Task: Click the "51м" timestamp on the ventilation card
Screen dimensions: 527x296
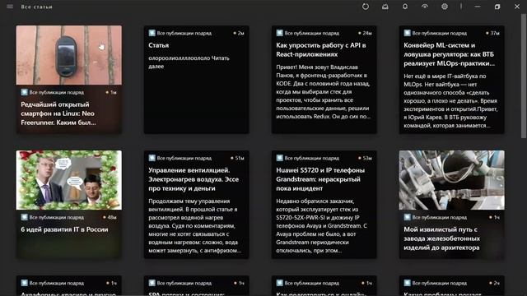Action: point(240,158)
